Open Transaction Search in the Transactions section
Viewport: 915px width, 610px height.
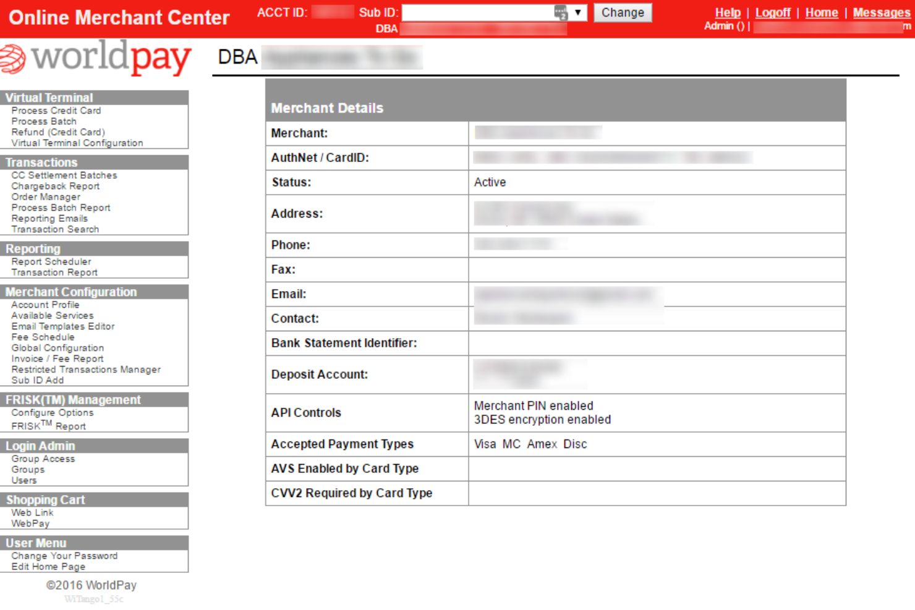(x=54, y=229)
